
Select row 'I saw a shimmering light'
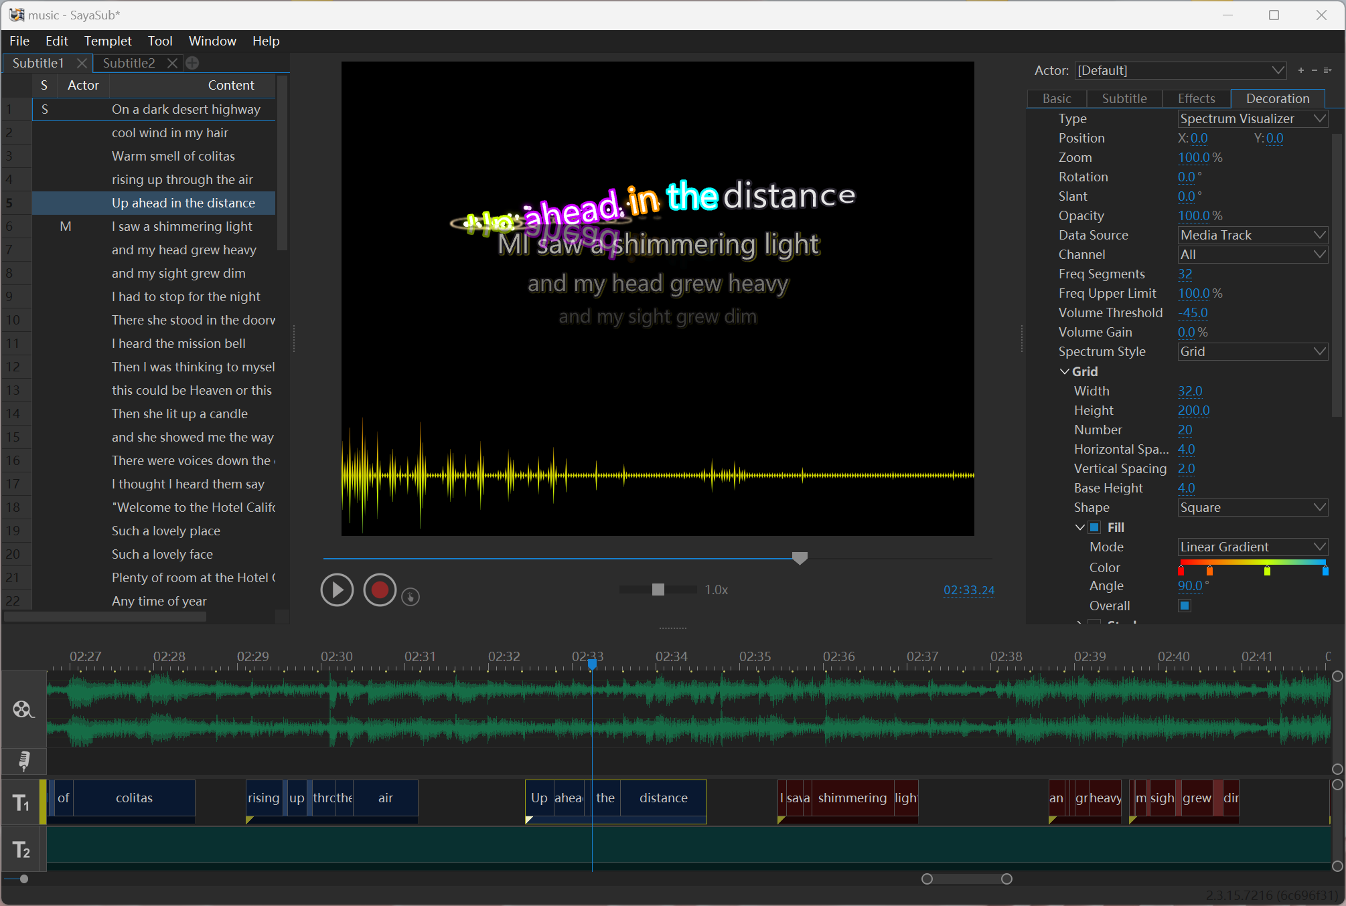(154, 226)
